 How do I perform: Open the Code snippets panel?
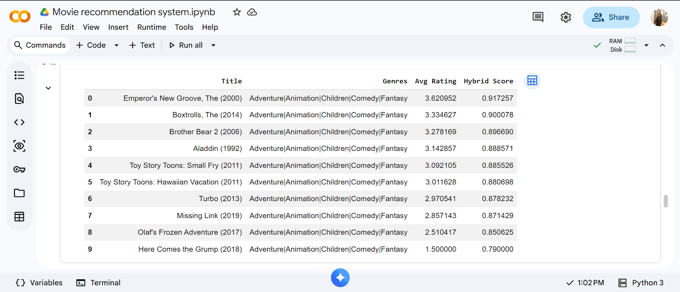(19, 123)
